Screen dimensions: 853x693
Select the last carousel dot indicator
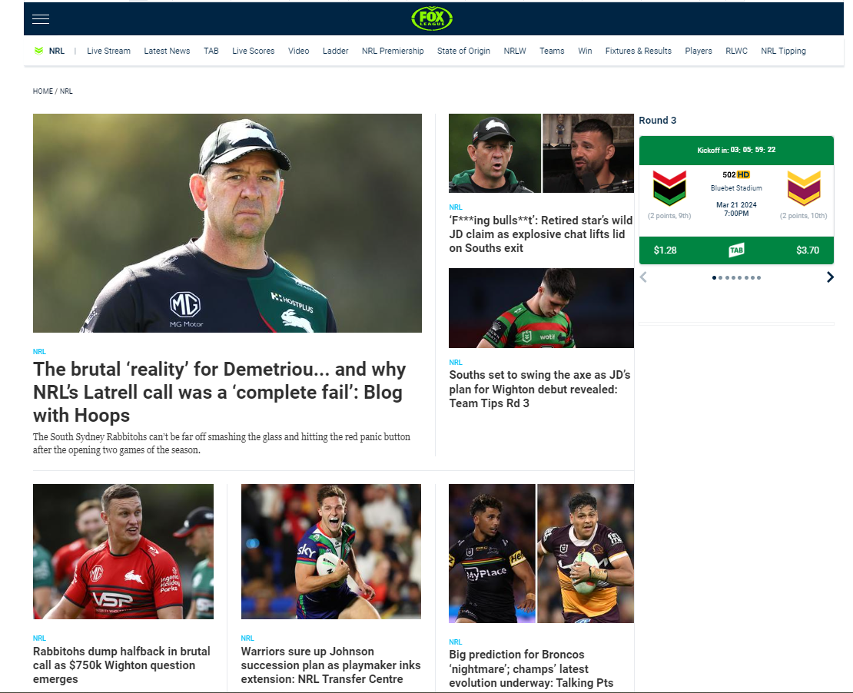pos(759,278)
